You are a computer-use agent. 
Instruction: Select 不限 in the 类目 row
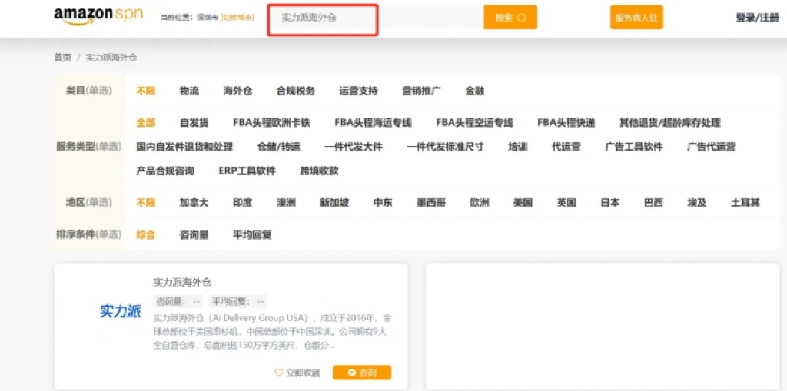[146, 91]
